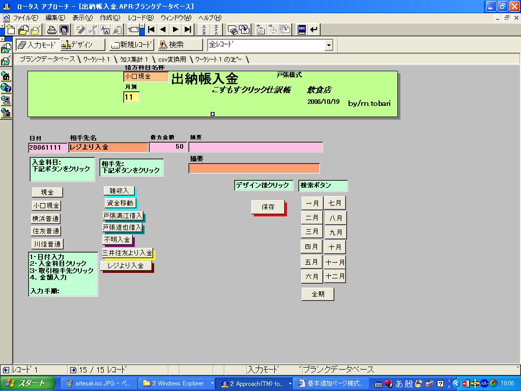Click the 貸方金額 field showing 50
Screen dimensions: 521x391
point(168,147)
